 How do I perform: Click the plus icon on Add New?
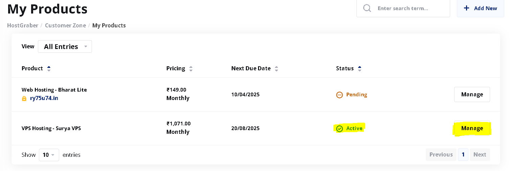[x=467, y=8]
